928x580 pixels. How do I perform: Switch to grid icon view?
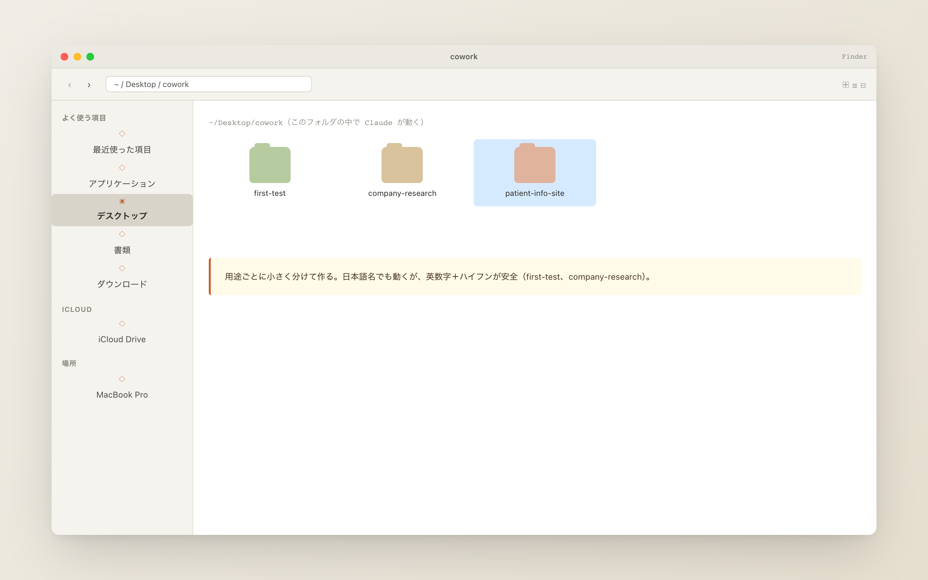point(845,85)
